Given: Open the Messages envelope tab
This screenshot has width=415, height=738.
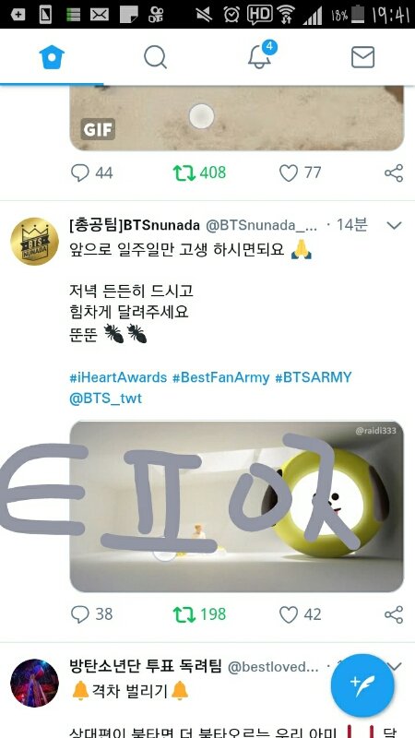Looking at the screenshot, I should tap(362, 57).
